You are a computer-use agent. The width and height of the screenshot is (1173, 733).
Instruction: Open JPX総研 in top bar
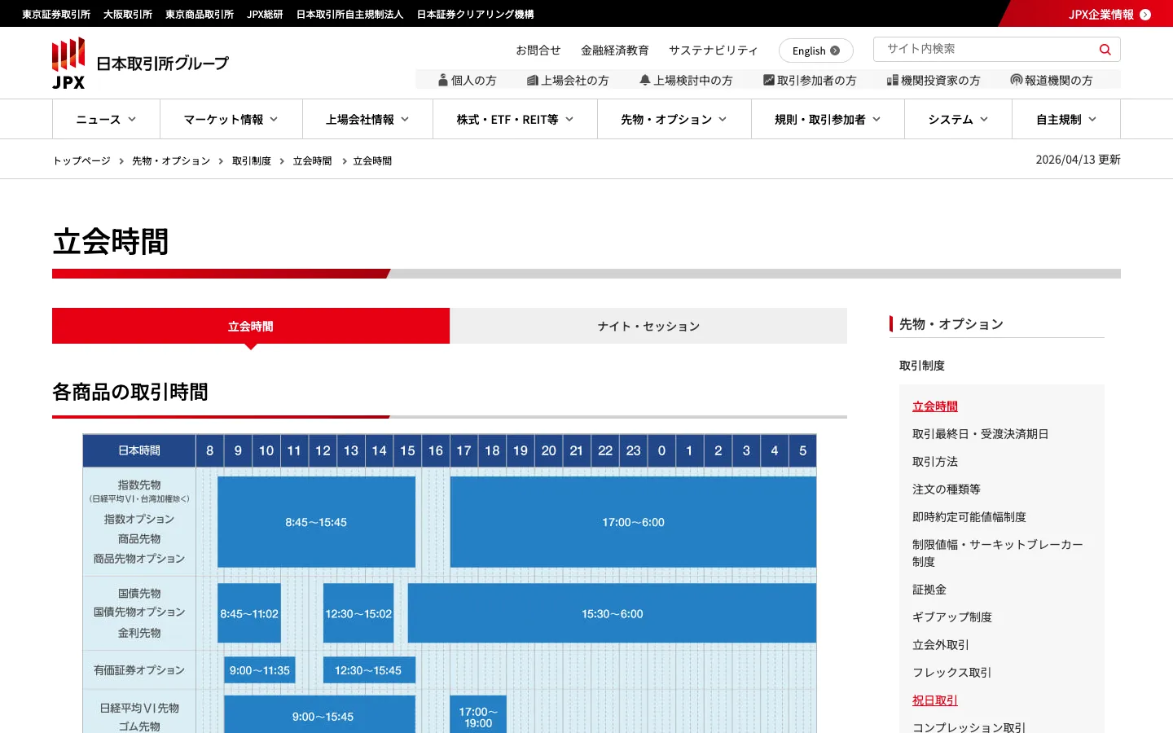(265, 15)
